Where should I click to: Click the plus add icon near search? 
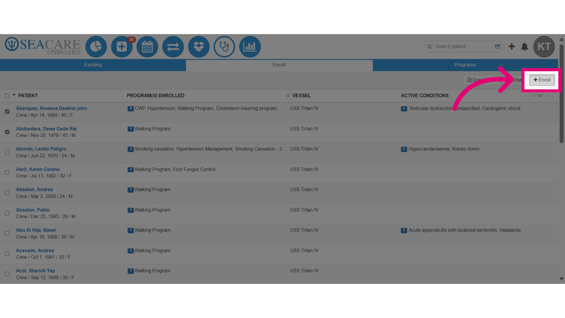click(x=512, y=46)
